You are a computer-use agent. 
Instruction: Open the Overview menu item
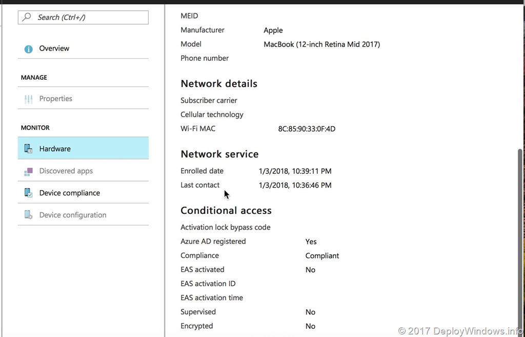[54, 49]
